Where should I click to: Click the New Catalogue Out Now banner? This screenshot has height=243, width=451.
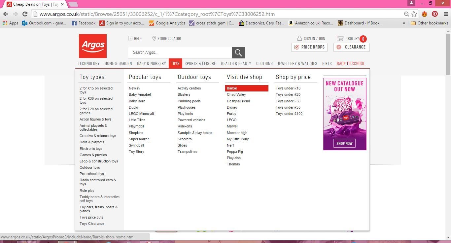345,114
